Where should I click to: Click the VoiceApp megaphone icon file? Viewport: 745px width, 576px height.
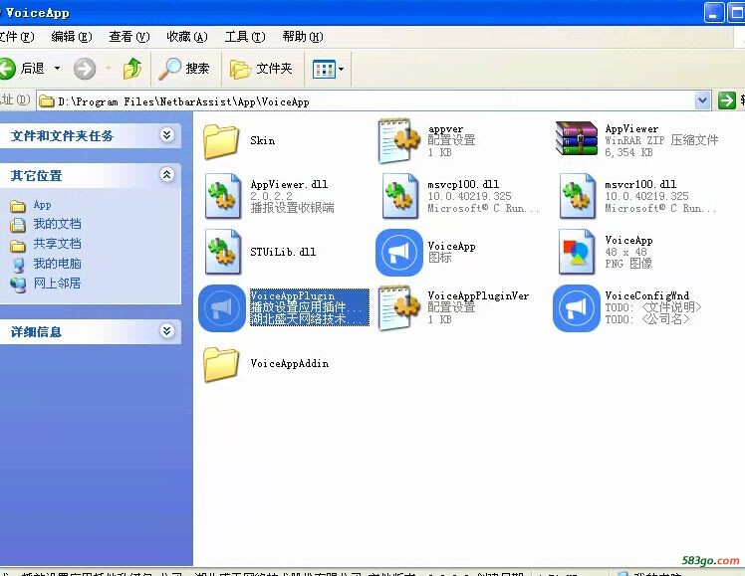coord(398,253)
